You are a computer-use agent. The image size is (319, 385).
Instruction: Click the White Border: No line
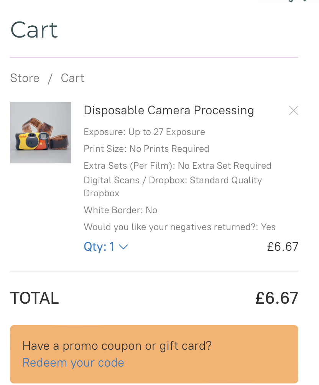pos(120,210)
